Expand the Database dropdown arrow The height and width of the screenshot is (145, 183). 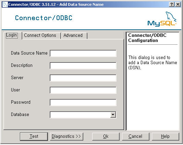(x=113, y=115)
